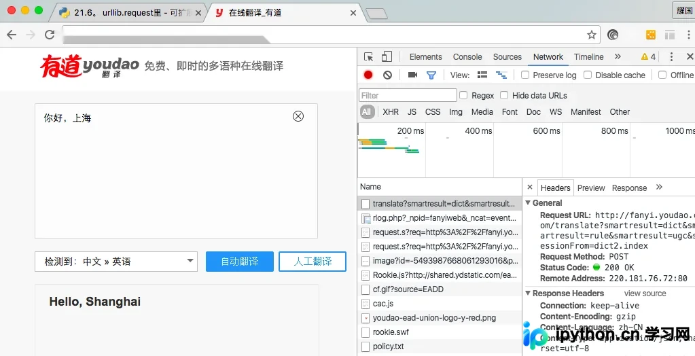Close the urllib.request browser tab
The image size is (695, 356).
(198, 13)
